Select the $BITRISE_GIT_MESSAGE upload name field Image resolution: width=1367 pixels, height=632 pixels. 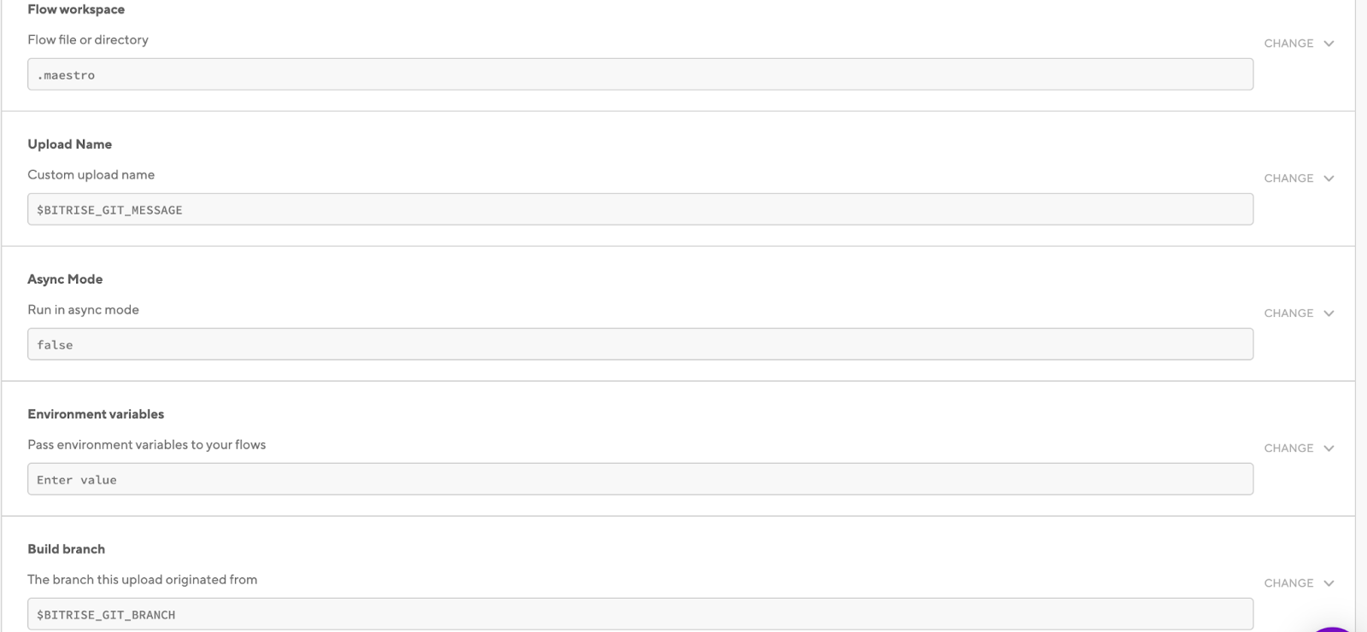point(641,209)
